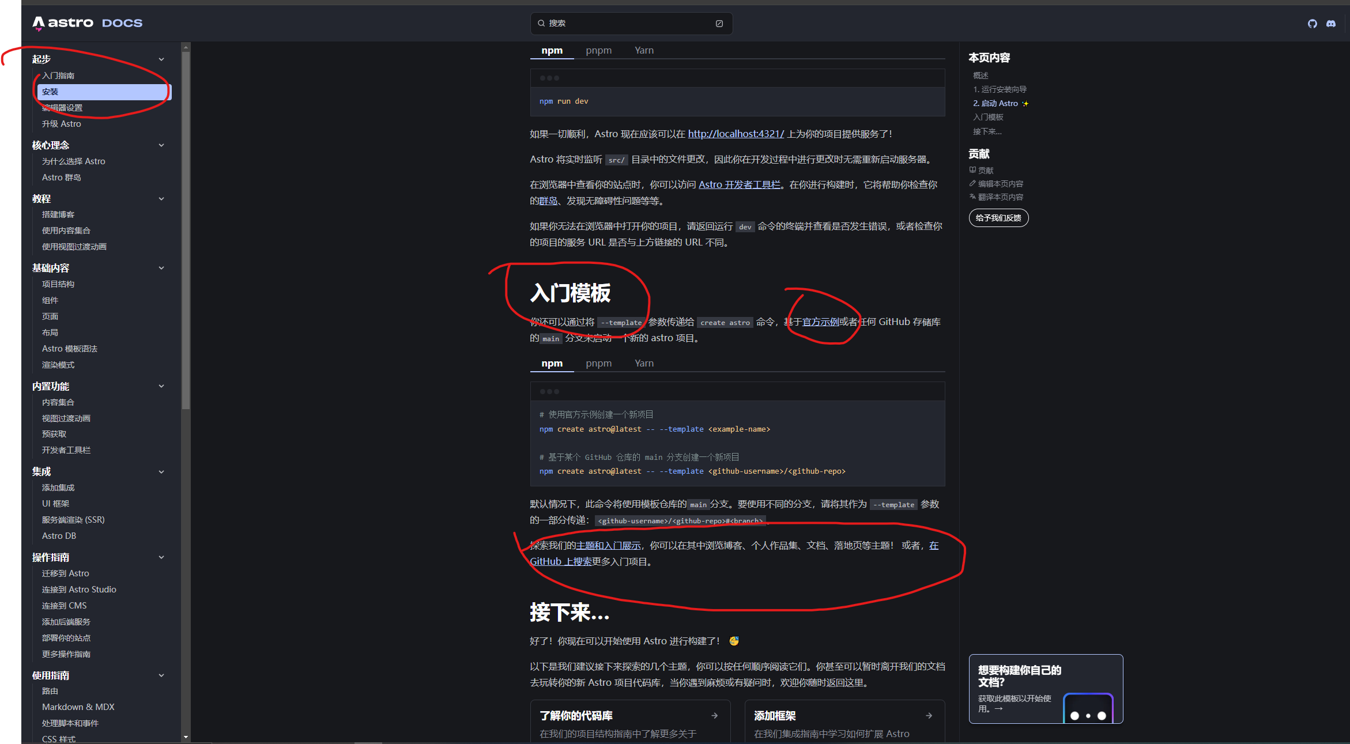Open the GitHub icon in the header

point(1312,24)
